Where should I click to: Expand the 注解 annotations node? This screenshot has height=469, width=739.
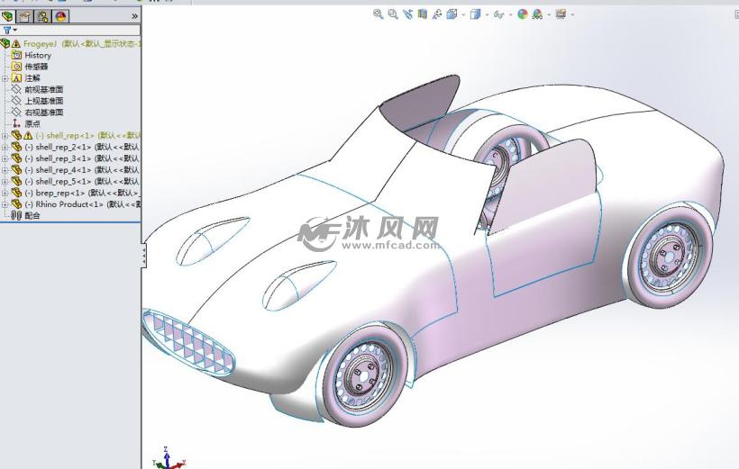(x=5, y=78)
